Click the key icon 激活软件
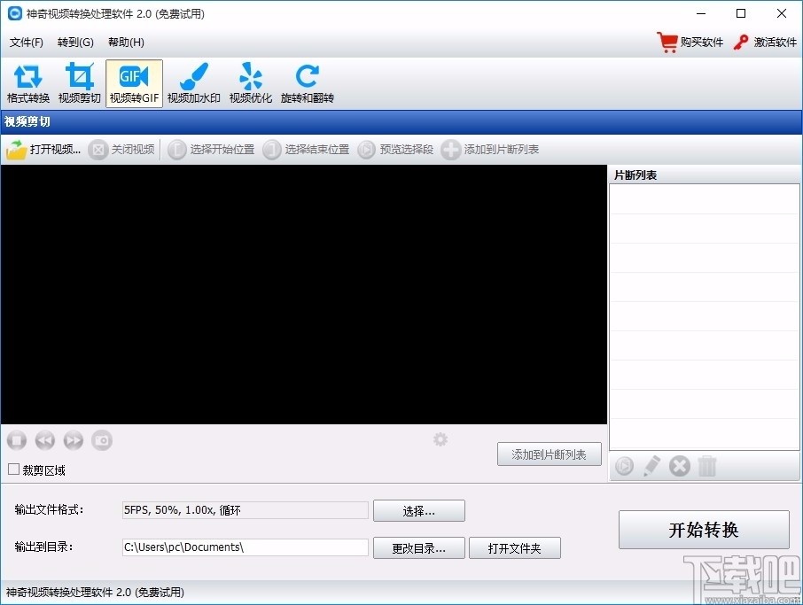The width and height of the screenshot is (803, 605). [741, 42]
